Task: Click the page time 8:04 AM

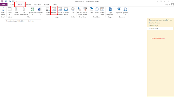Action: 31,21
